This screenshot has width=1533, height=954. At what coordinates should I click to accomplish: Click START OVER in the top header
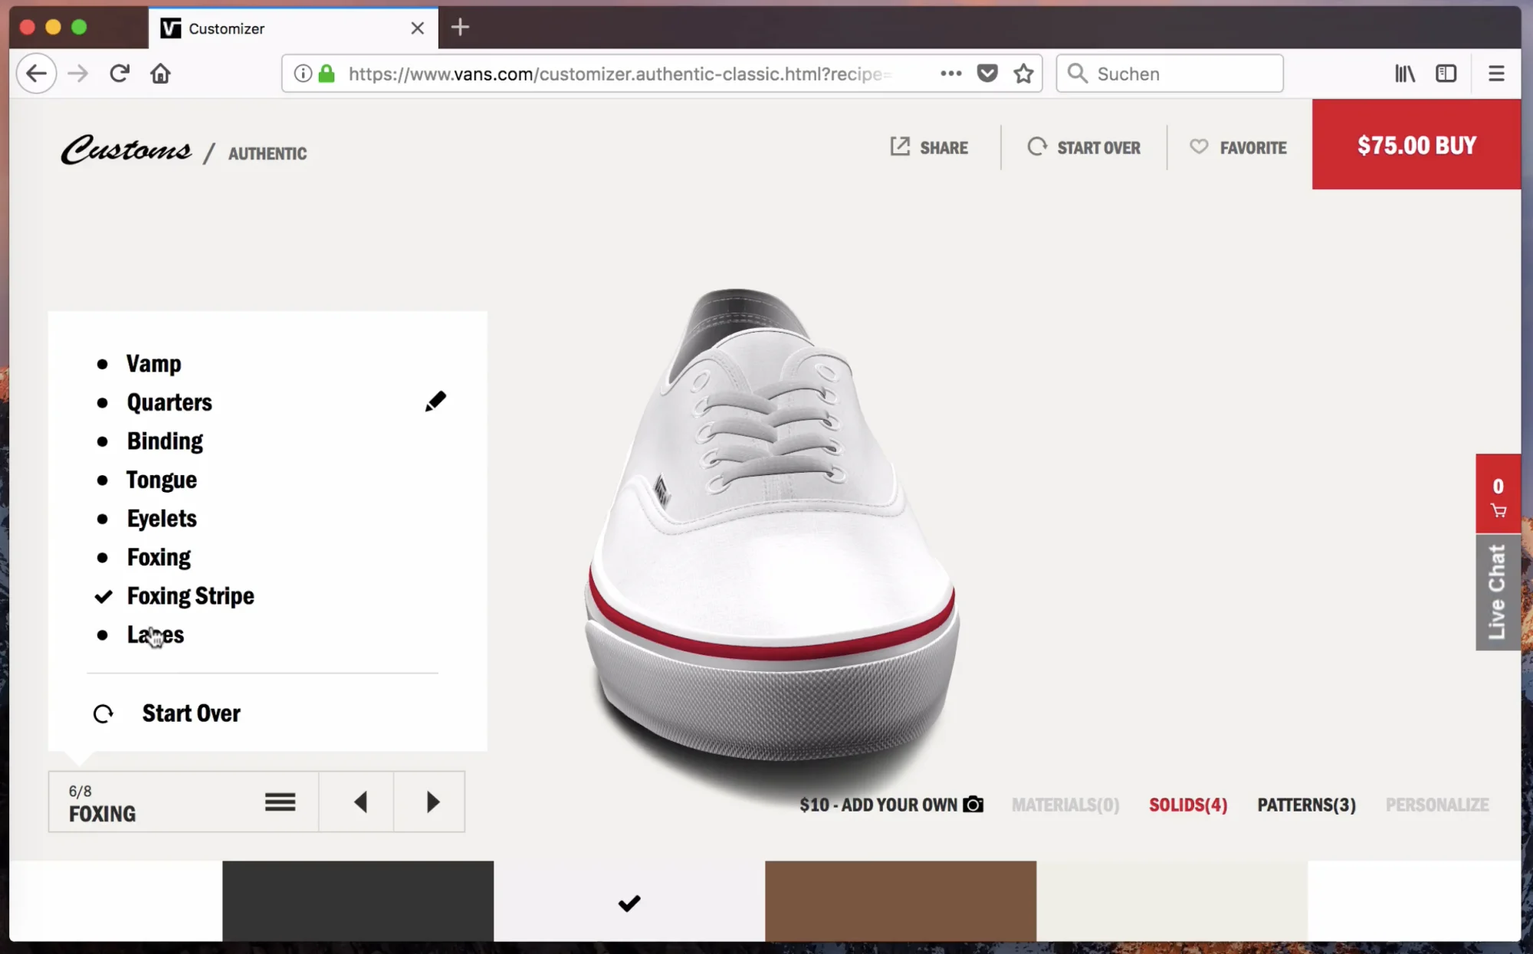(x=1084, y=147)
